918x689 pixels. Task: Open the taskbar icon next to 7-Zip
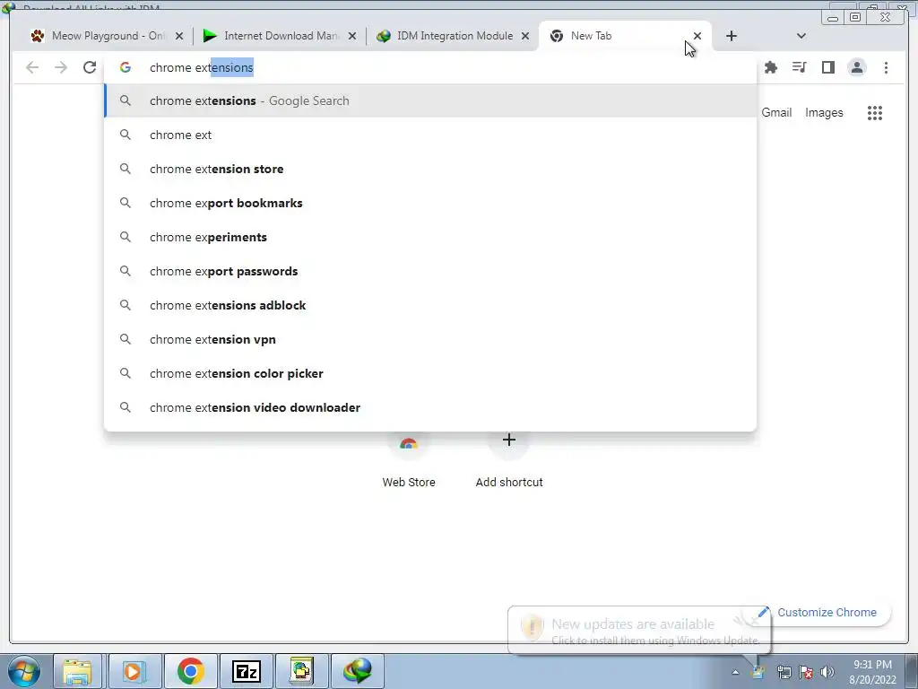301,671
